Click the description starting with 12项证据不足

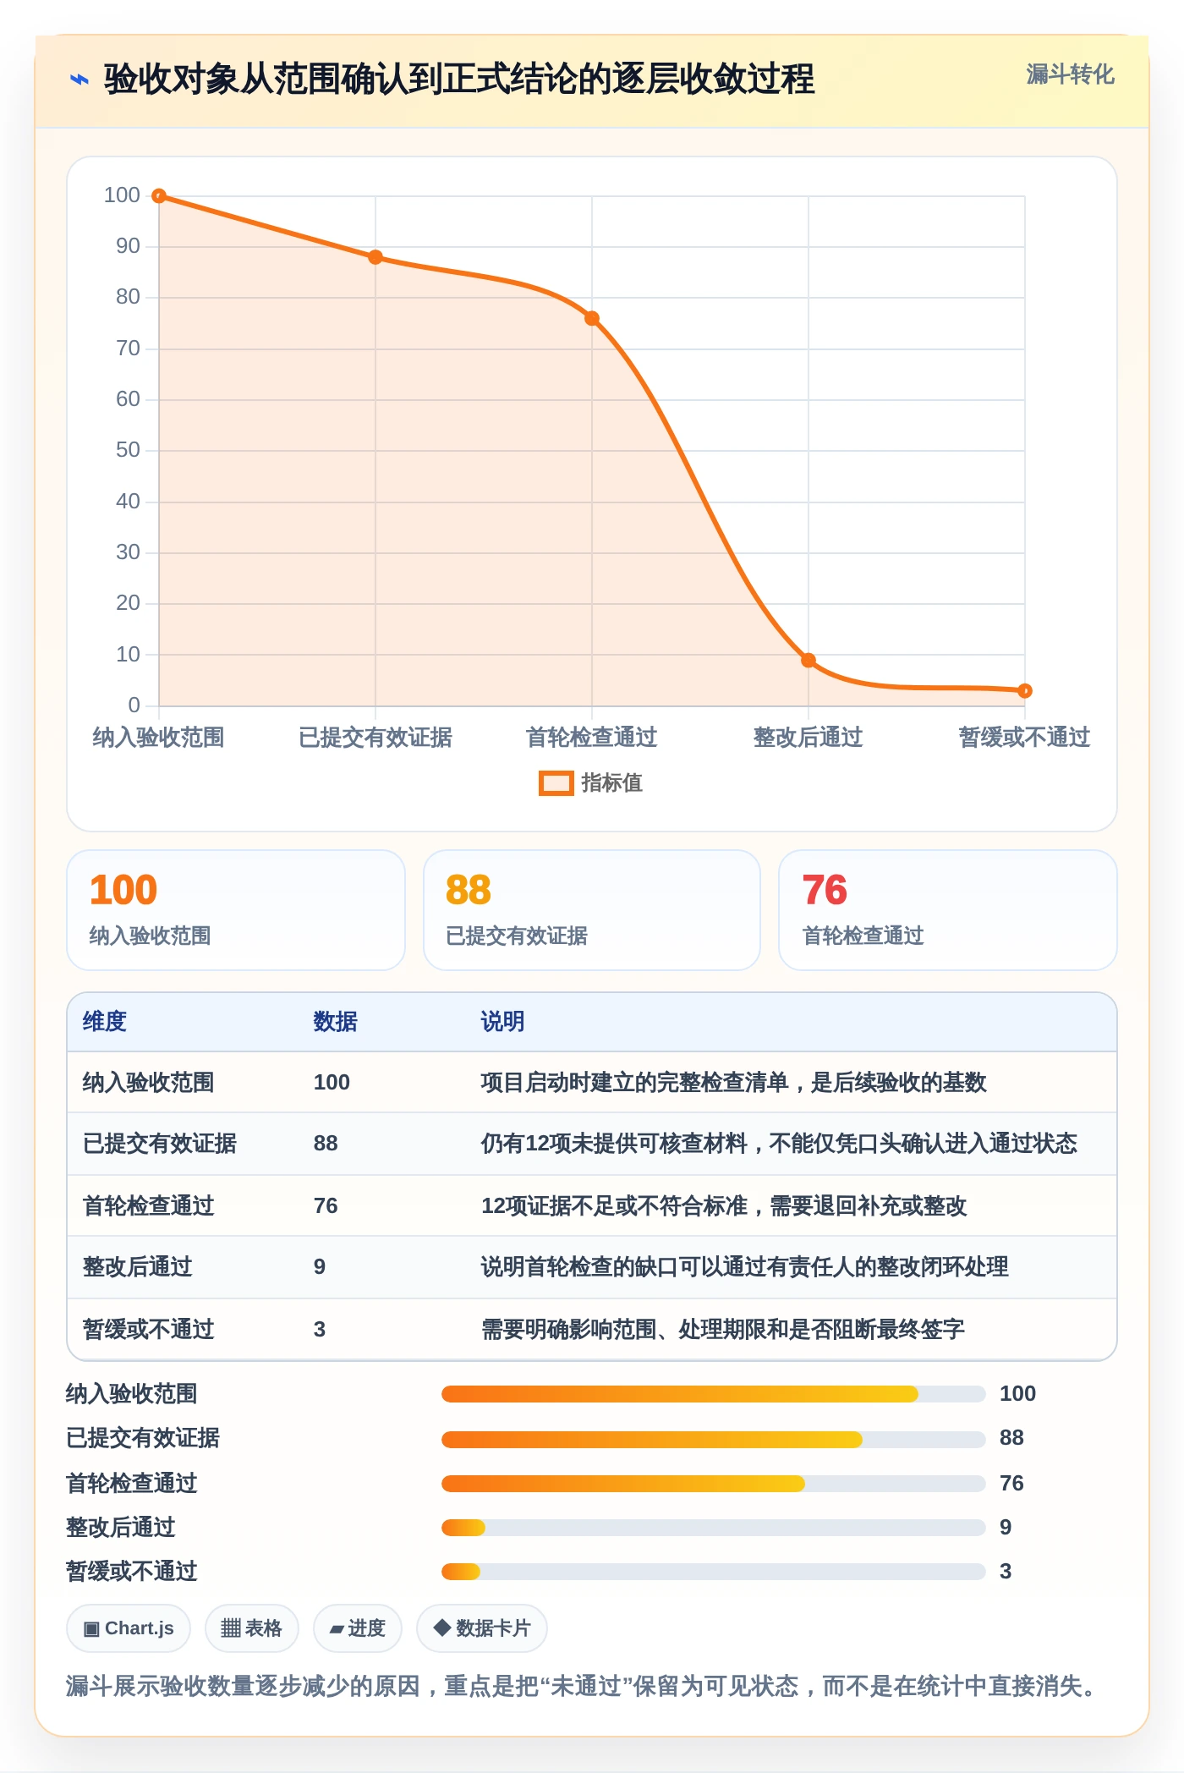click(x=724, y=1206)
